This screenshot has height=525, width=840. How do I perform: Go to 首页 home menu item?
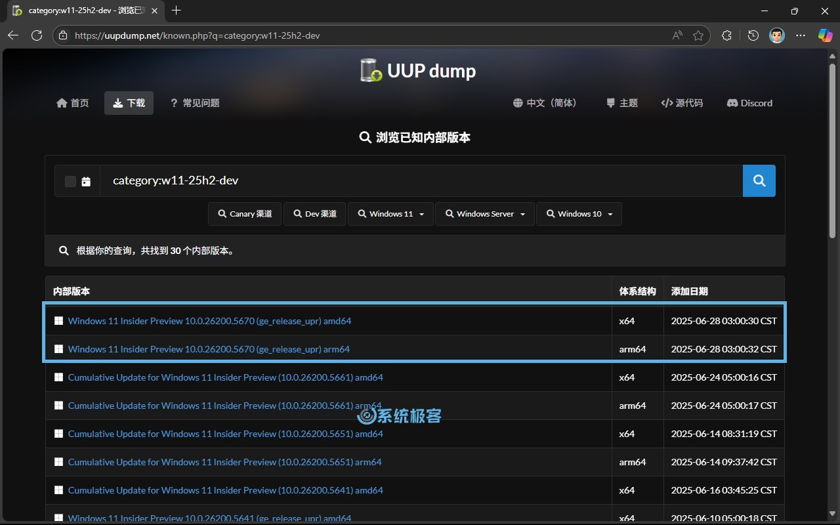[x=73, y=103]
